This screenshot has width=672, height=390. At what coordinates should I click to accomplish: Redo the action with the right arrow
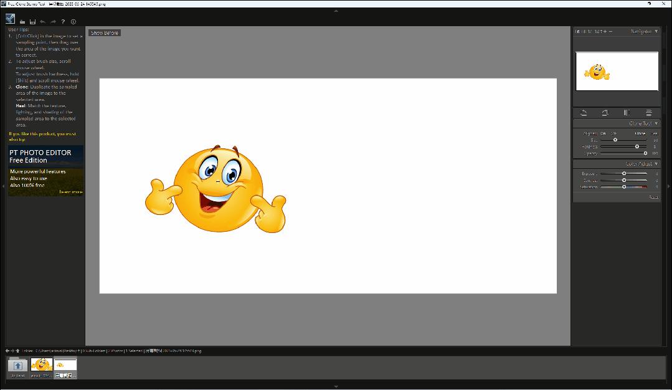[x=53, y=21]
